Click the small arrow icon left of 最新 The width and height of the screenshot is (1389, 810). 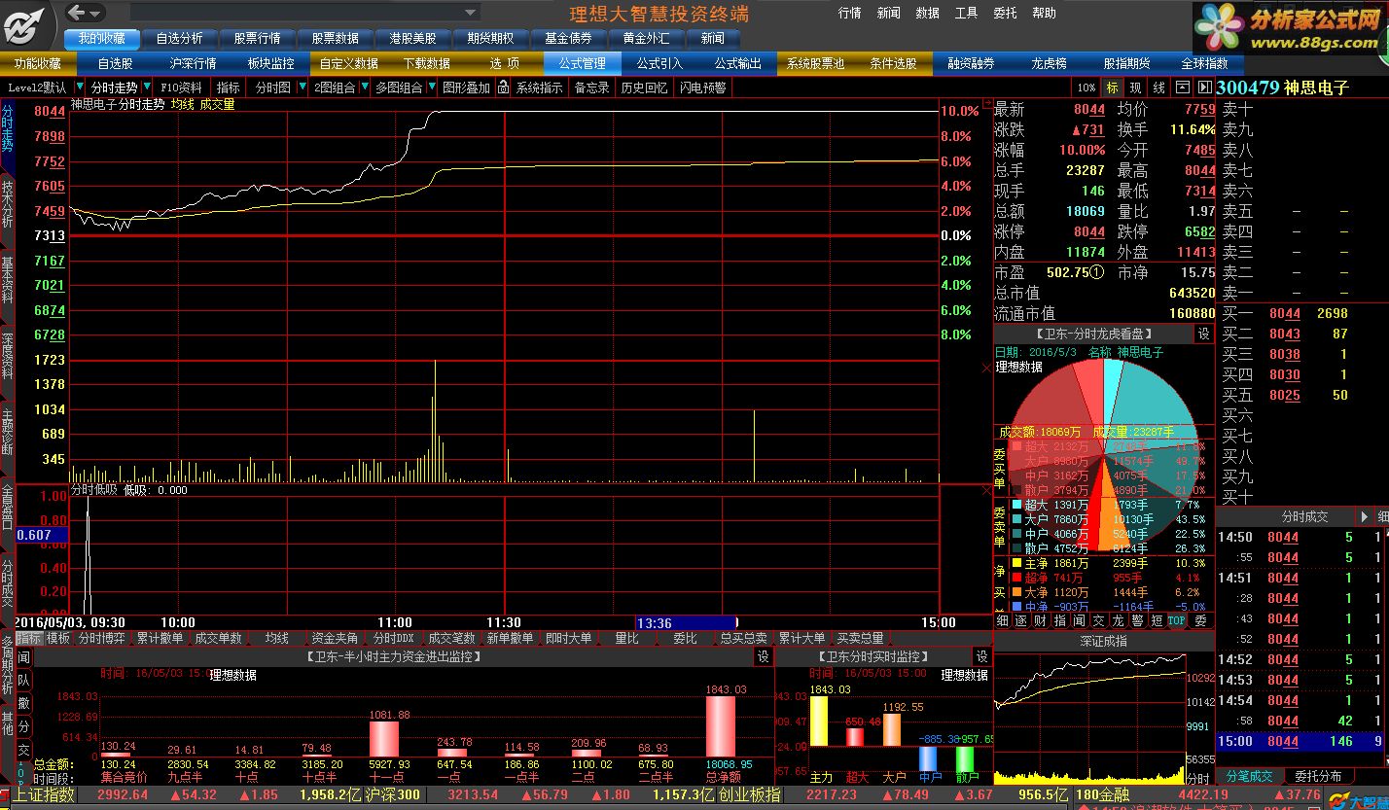[x=989, y=102]
